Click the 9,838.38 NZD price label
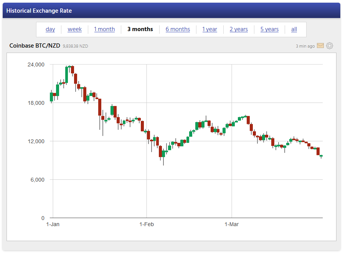The width and height of the screenshot is (343, 253). pyautogui.click(x=75, y=46)
